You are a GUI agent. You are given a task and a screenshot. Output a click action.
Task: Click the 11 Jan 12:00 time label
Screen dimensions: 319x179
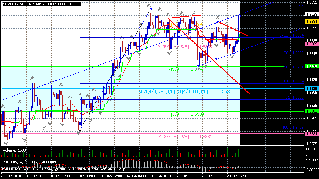click(x=111, y=176)
